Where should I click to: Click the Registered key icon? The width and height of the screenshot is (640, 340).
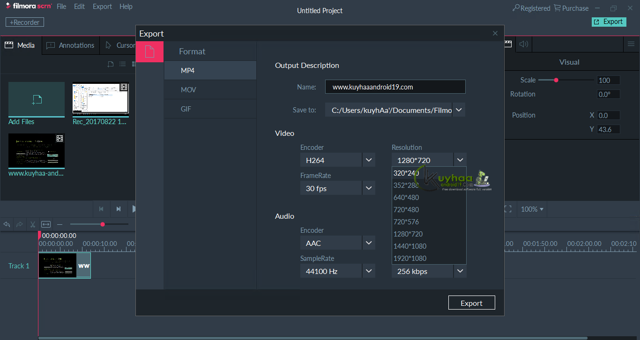[x=516, y=8]
